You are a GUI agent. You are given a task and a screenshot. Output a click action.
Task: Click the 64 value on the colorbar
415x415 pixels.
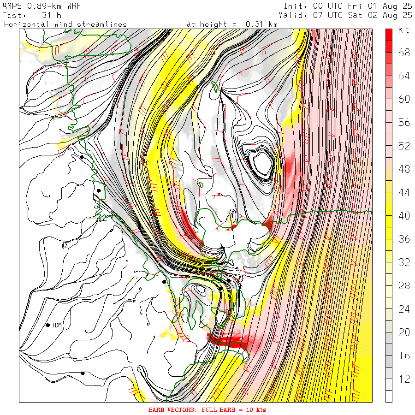(x=404, y=76)
